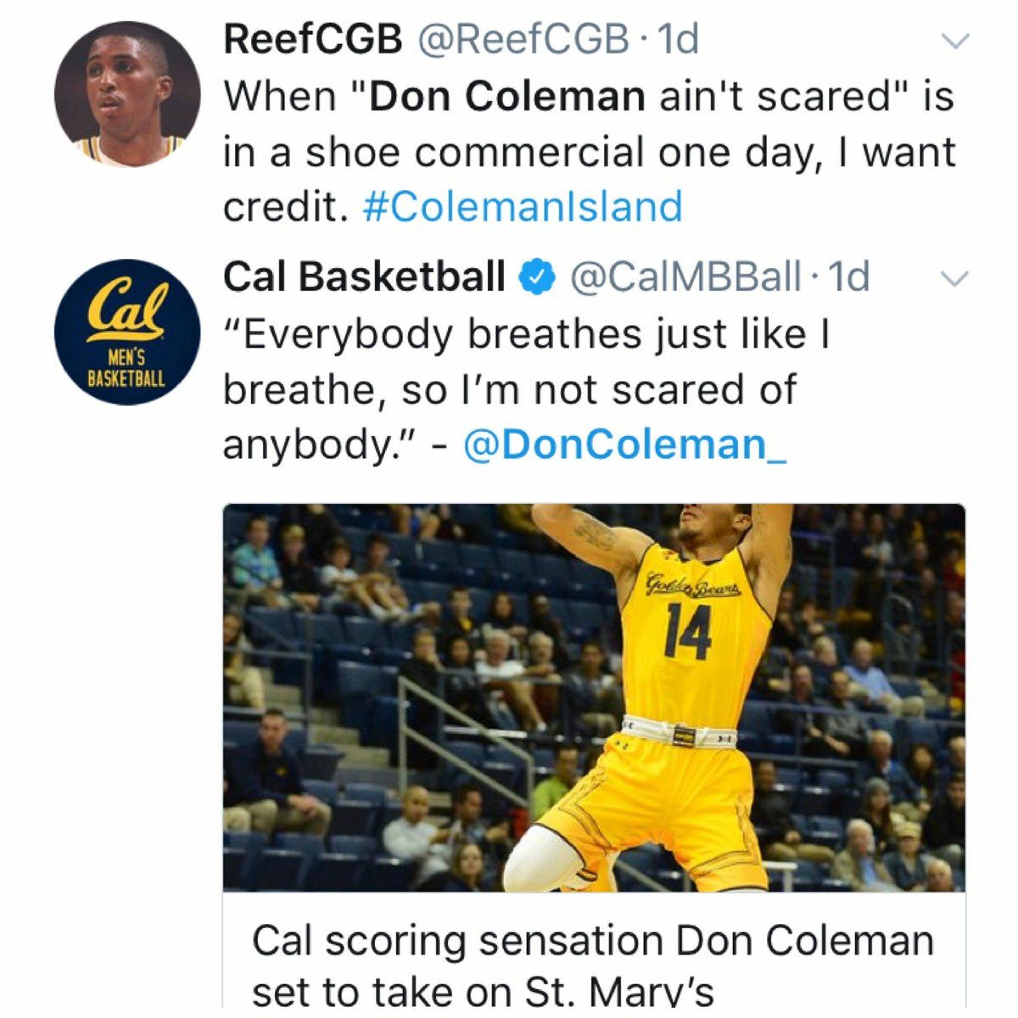1018x1018 pixels.
Task: Open ReefCGB's profile picture
Action: click(x=127, y=94)
